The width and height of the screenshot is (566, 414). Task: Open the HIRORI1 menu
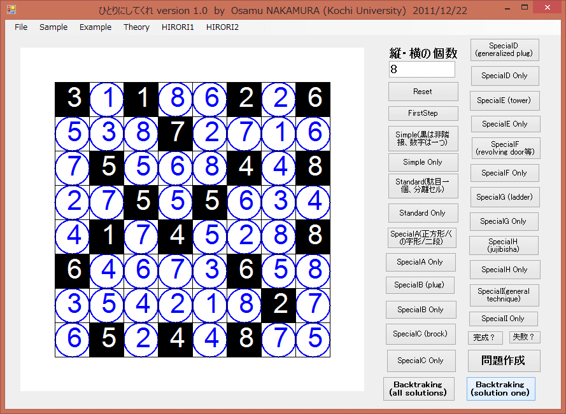tap(178, 27)
